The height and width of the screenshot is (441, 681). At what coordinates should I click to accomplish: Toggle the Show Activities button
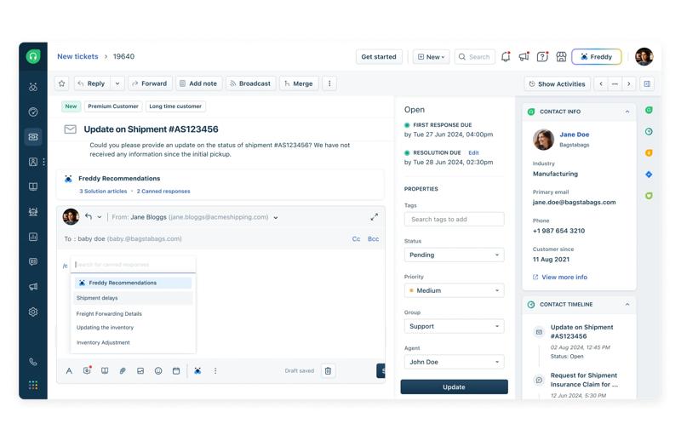click(x=557, y=83)
